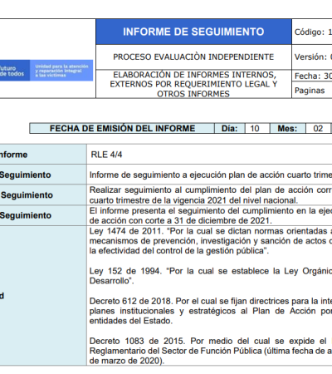Click 'Reglamentario del Sector de Función Pública' line
This screenshot has height=374, width=332.
[x=211, y=351]
